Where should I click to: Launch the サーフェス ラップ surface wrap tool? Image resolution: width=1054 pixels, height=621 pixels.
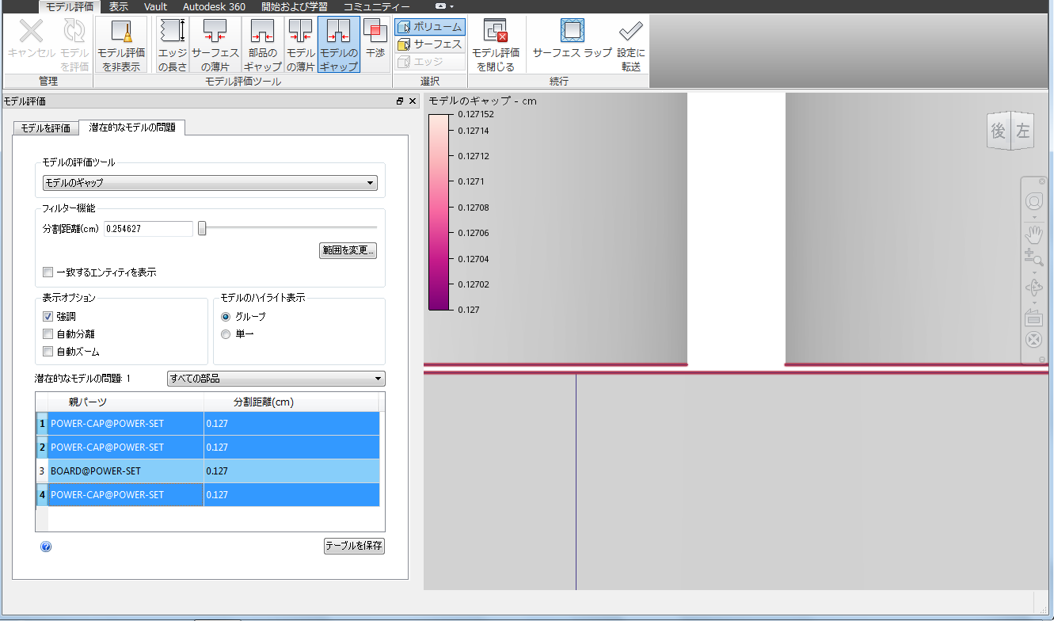572,40
